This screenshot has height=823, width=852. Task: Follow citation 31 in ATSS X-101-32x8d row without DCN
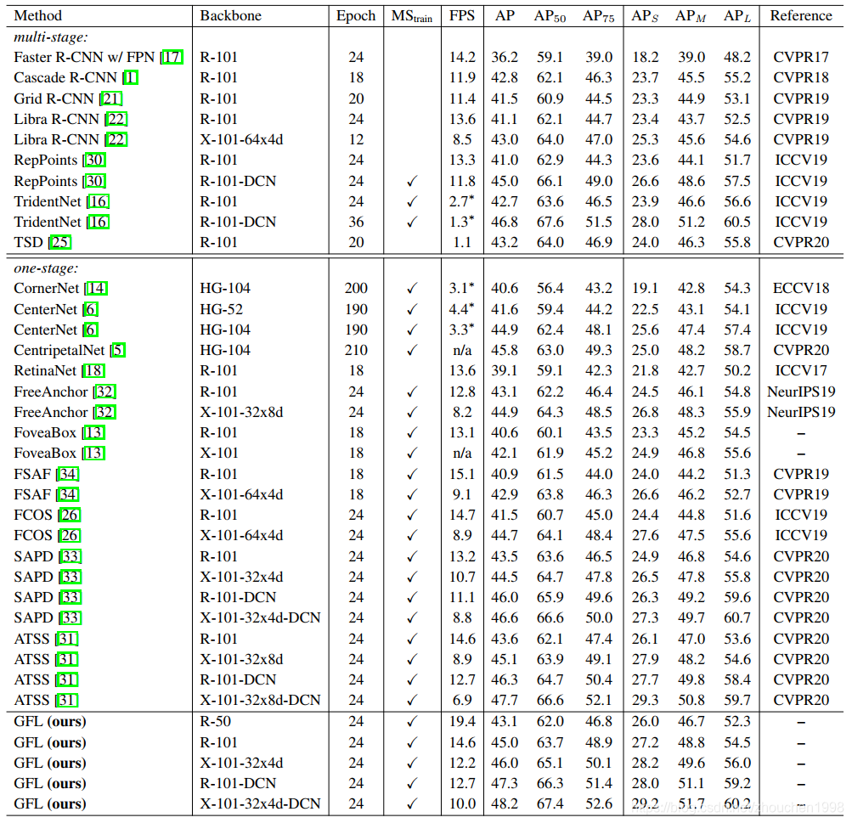[x=67, y=659]
